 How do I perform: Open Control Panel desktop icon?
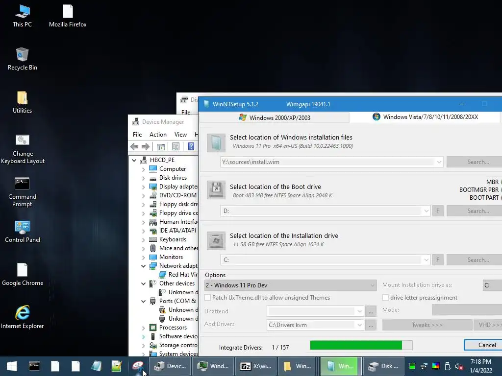(x=23, y=232)
